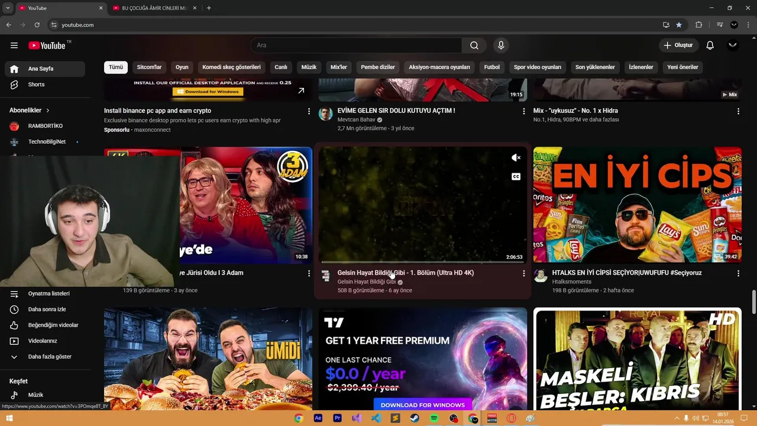The width and height of the screenshot is (757, 426).
Task: Click the search magnifier button
Action: [474, 46]
